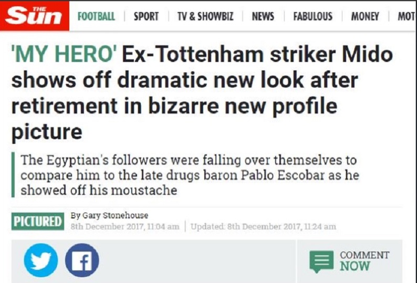Image resolution: width=417 pixels, height=283 pixels.
Task: Go to the Money section
Action: point(365,16)
